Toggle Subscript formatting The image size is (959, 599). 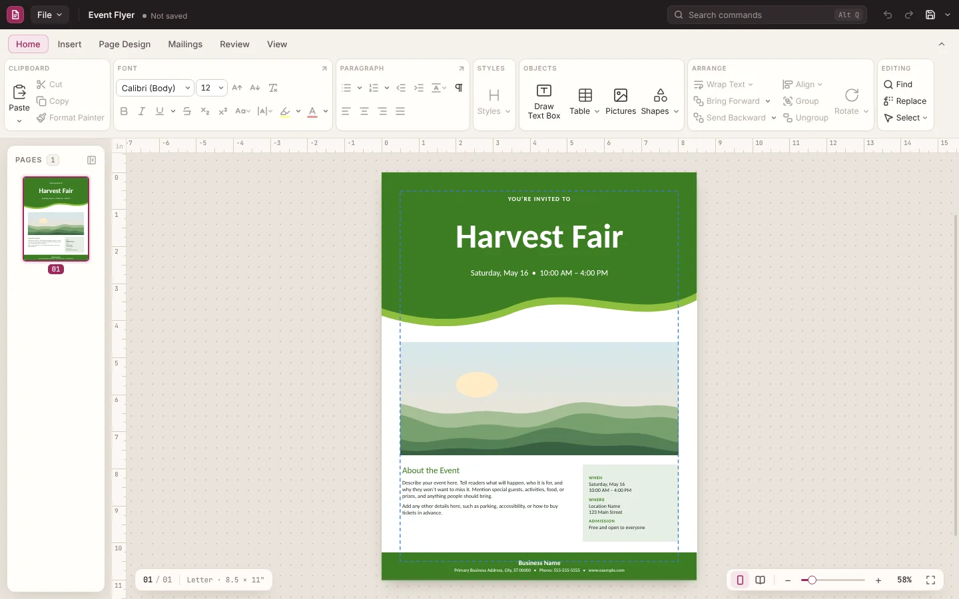(205, 111)
